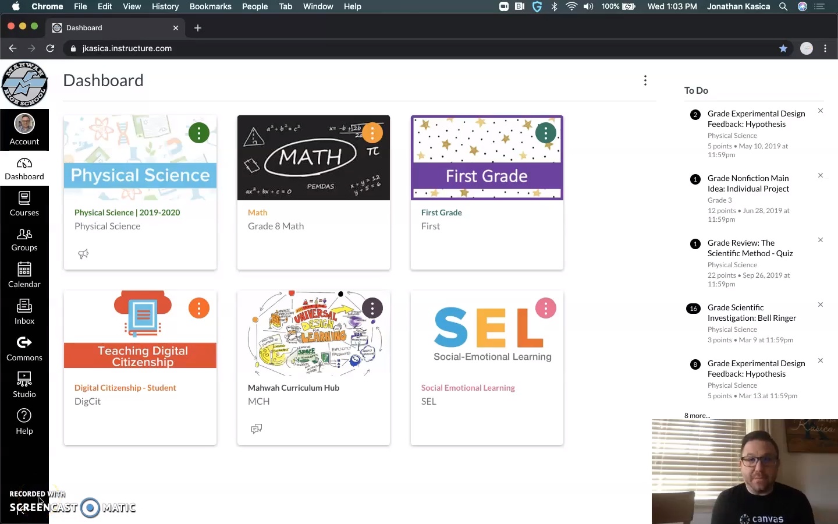
Task: Dismiss Grade Nonfiction Main Idea to-do item
Action: pos(821,175)
